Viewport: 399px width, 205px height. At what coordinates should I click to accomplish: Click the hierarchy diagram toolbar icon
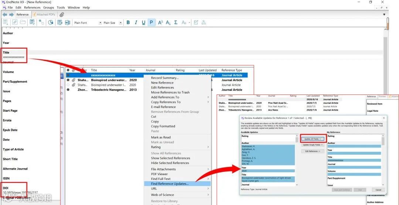click(x=204, y=22)
